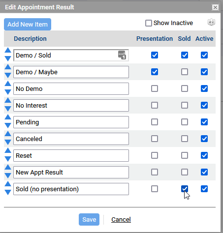The image size is (223, 233).
Task: Click the Add New Item button
Action: click(28, 24)
